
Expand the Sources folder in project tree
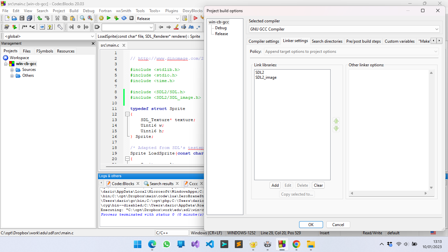(12, 70)
